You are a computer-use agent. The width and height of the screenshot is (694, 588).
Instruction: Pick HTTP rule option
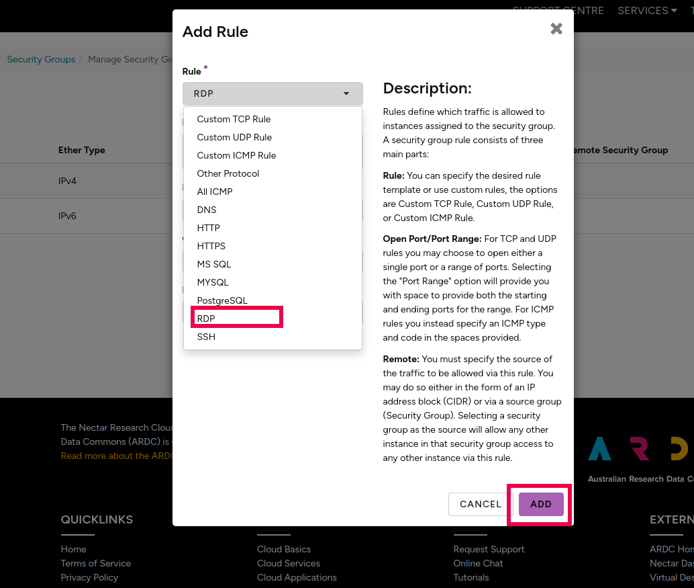[272, 228]
